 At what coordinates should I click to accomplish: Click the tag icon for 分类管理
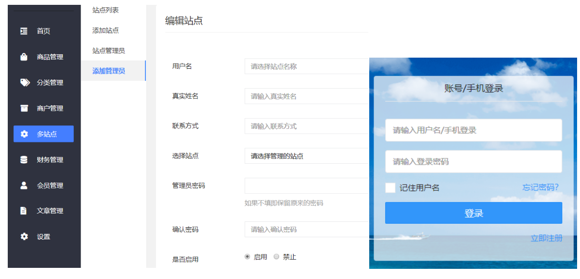click(24, 83)
